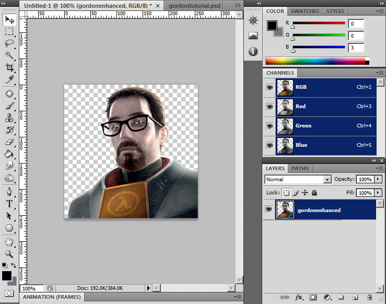
Task: Toggle visibility of the Red channel
Action: pyautogui.click(x=270, y=107)
